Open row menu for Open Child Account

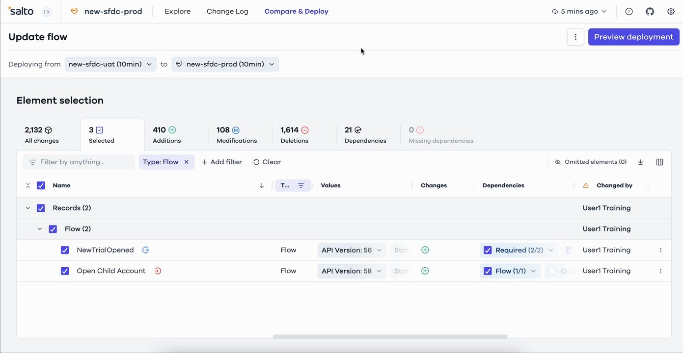click(x=661, y=271)
